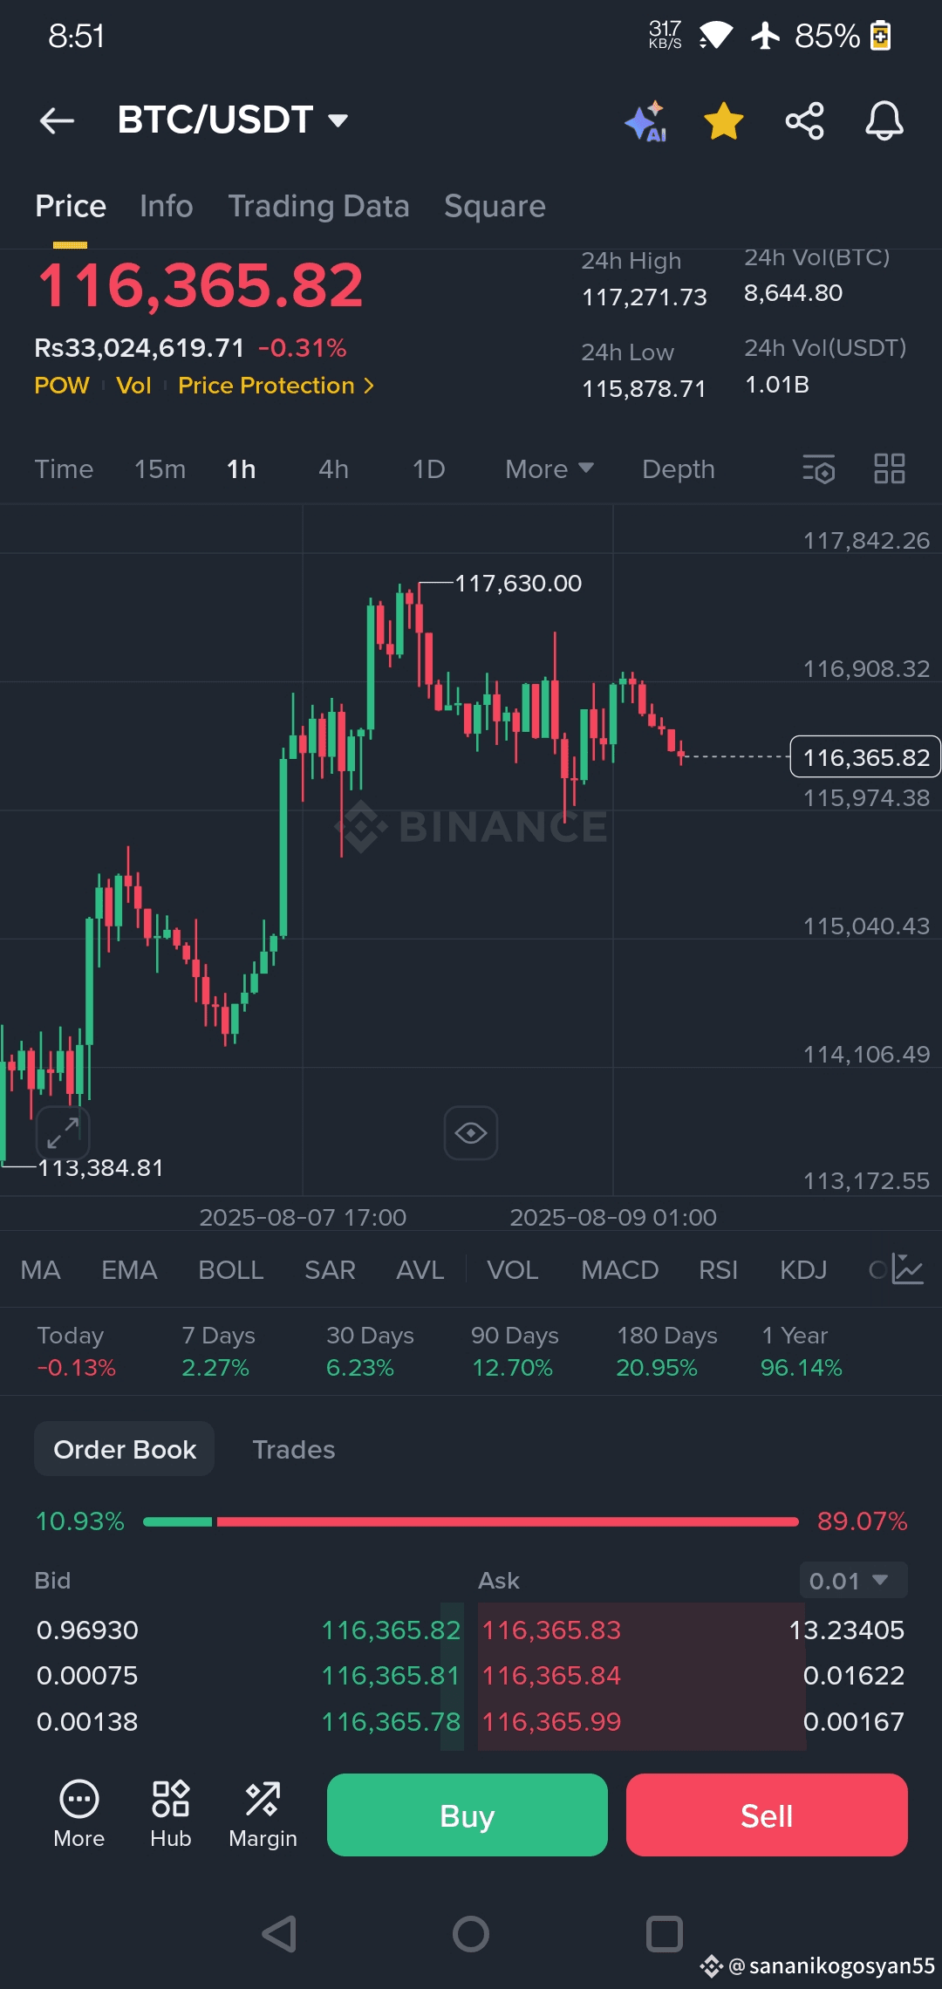Tap the 7 Days 2.27% performance
The width and height of the screenshot is (942, 1989).
[x=218, y=1351]
